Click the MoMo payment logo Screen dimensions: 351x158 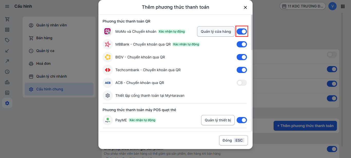108,31
